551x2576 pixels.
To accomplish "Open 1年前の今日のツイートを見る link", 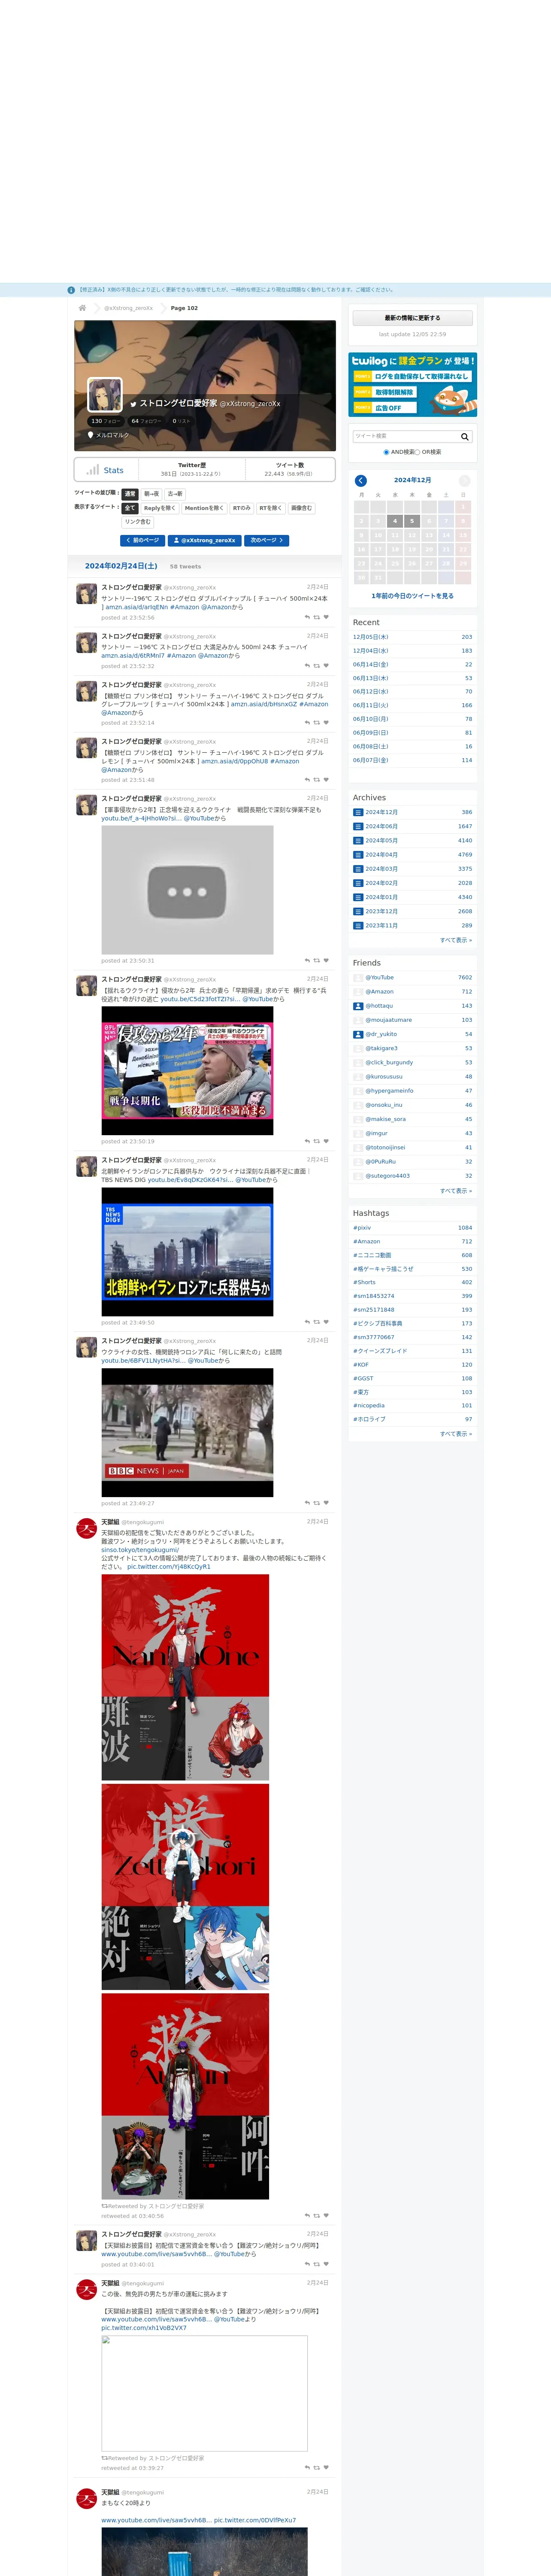I will 412,596.
